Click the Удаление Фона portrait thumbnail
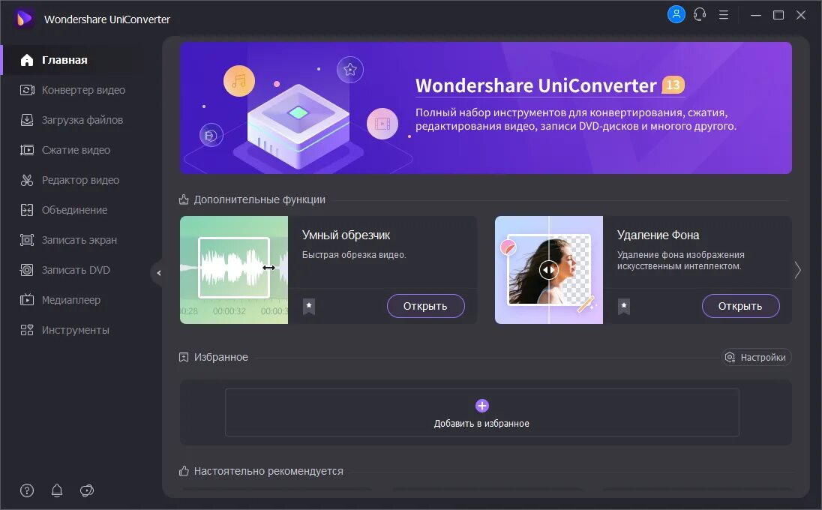Screen dimensions: 822x510 [x=549, y=270]
